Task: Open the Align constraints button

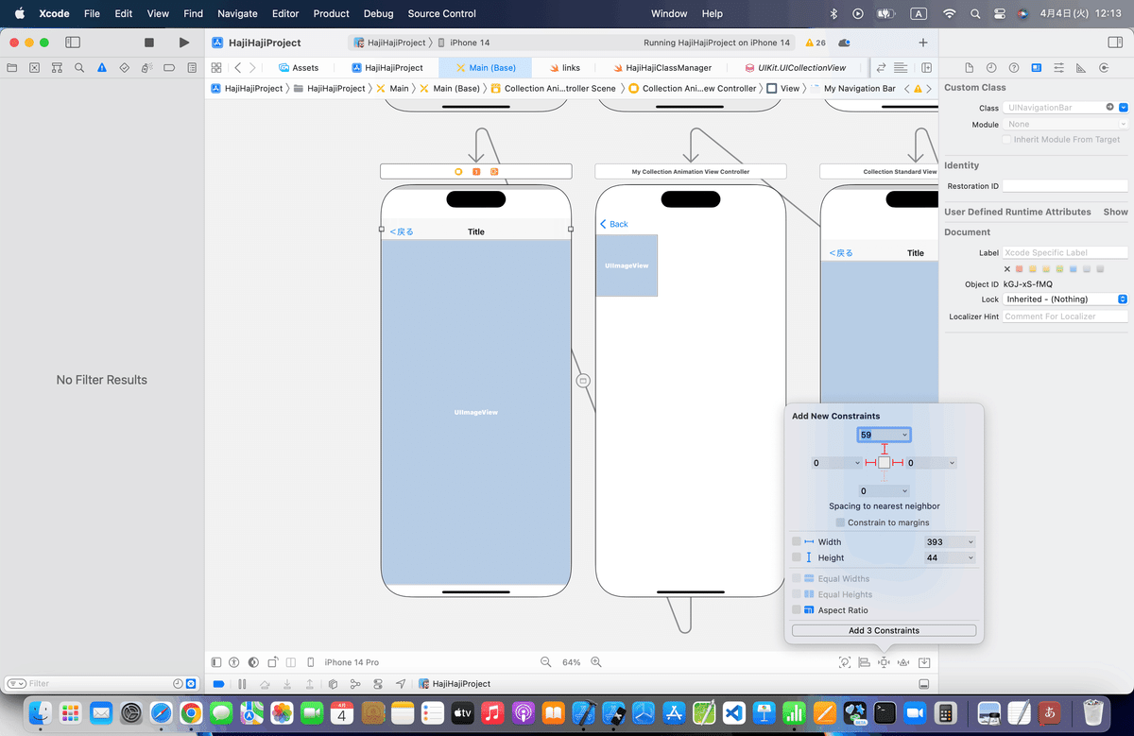Action: click(x=864, y=662)
